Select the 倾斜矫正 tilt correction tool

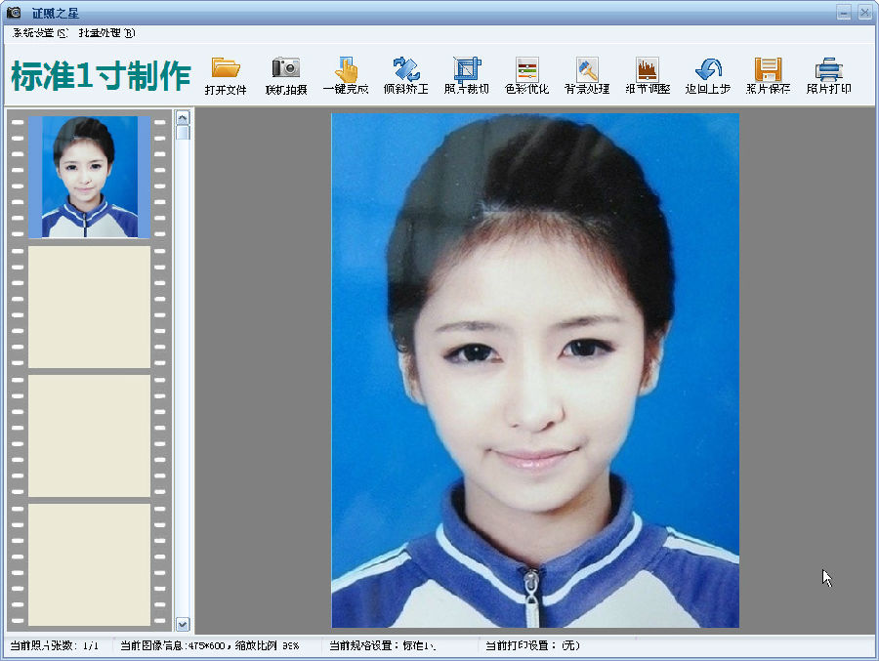(407, 76)
